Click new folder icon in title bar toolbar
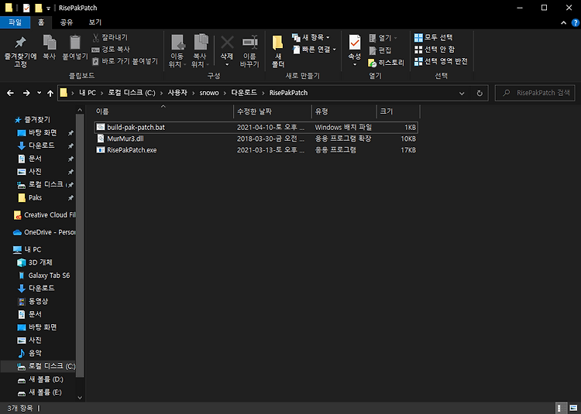This screenshot has width=581, height=414. [39, 8]
